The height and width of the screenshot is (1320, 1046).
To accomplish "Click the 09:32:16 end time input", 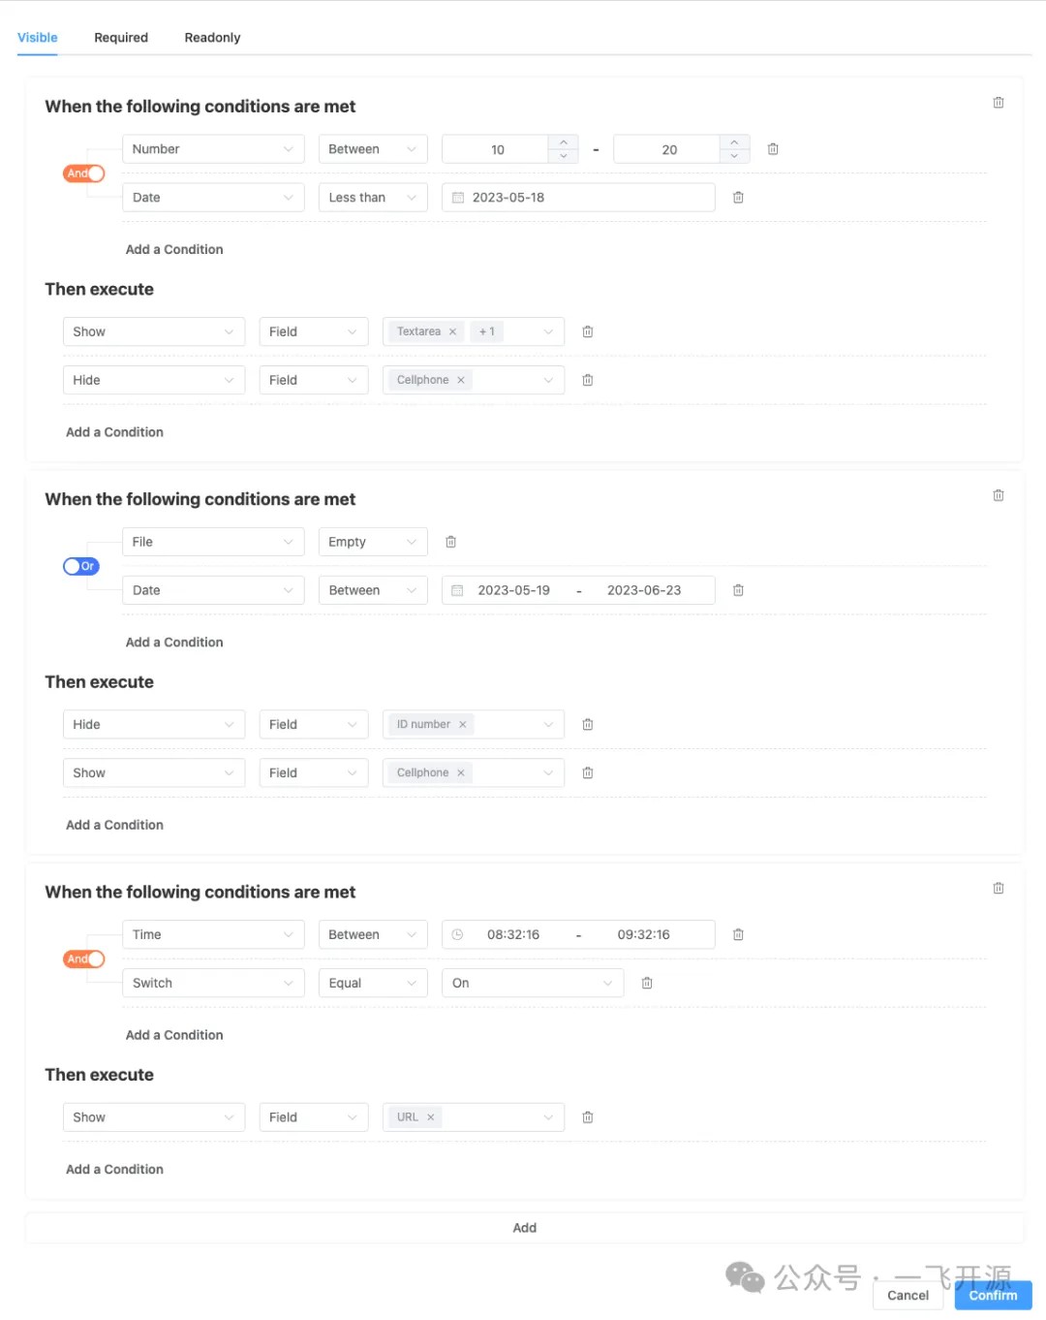I will tap(644, 934).
